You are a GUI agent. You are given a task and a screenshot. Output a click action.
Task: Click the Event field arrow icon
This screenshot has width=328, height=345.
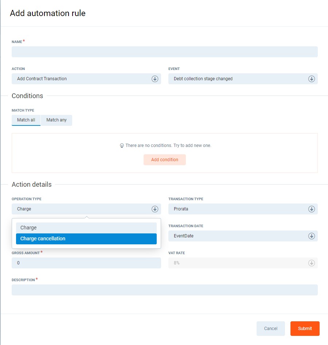tap(312, 79)
